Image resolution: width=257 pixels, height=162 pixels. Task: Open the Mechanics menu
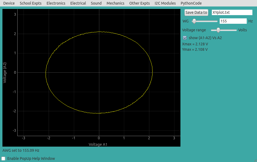coord(115,3)
